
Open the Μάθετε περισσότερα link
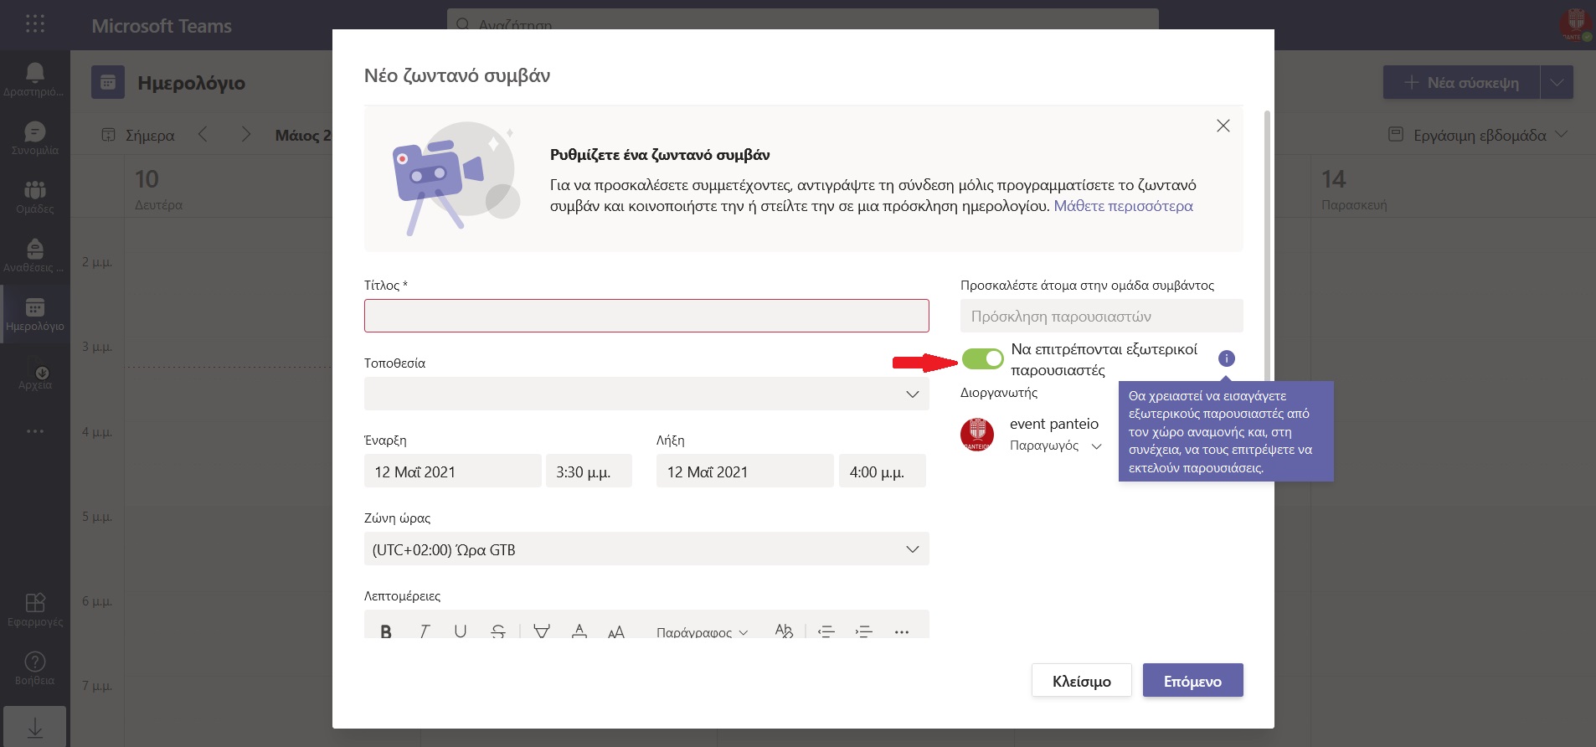[1123, 206]
